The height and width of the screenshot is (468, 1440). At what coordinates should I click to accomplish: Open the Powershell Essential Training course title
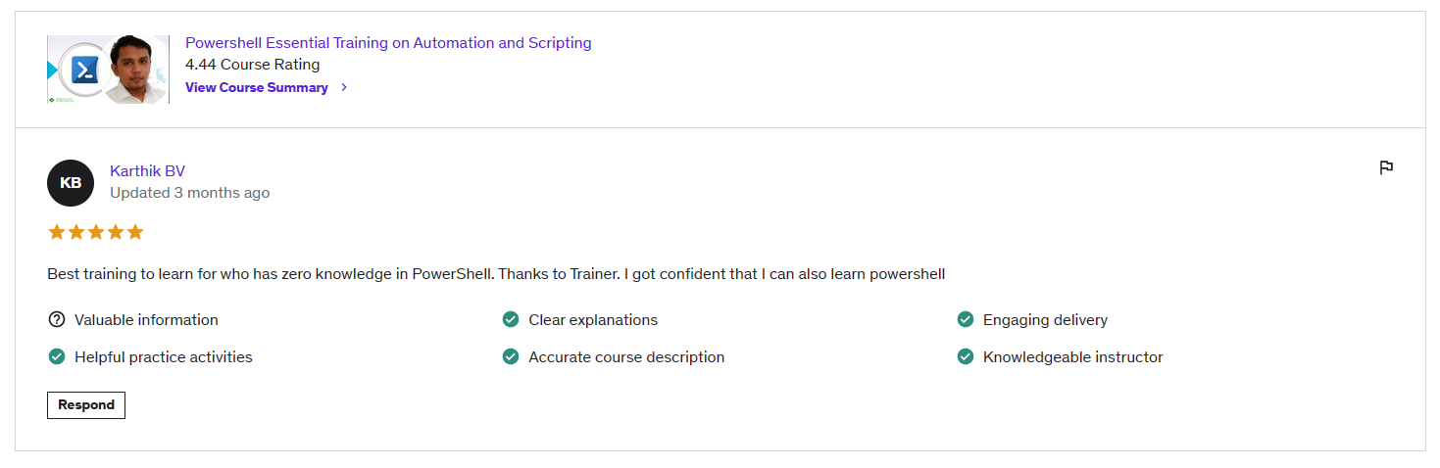coord(388,43)
